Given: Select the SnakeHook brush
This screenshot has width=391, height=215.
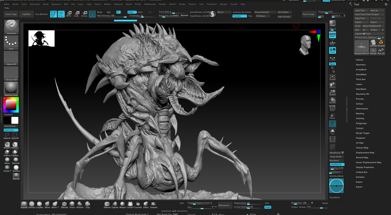Looking at the screenshot, I should (153, 204).
